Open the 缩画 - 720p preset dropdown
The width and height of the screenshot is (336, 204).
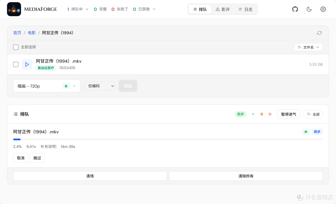[x=47, y=86]
